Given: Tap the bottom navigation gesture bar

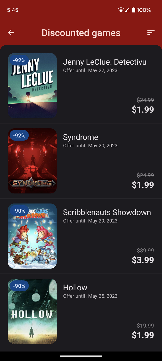Looking at the screenshot, I should point(81,356).
